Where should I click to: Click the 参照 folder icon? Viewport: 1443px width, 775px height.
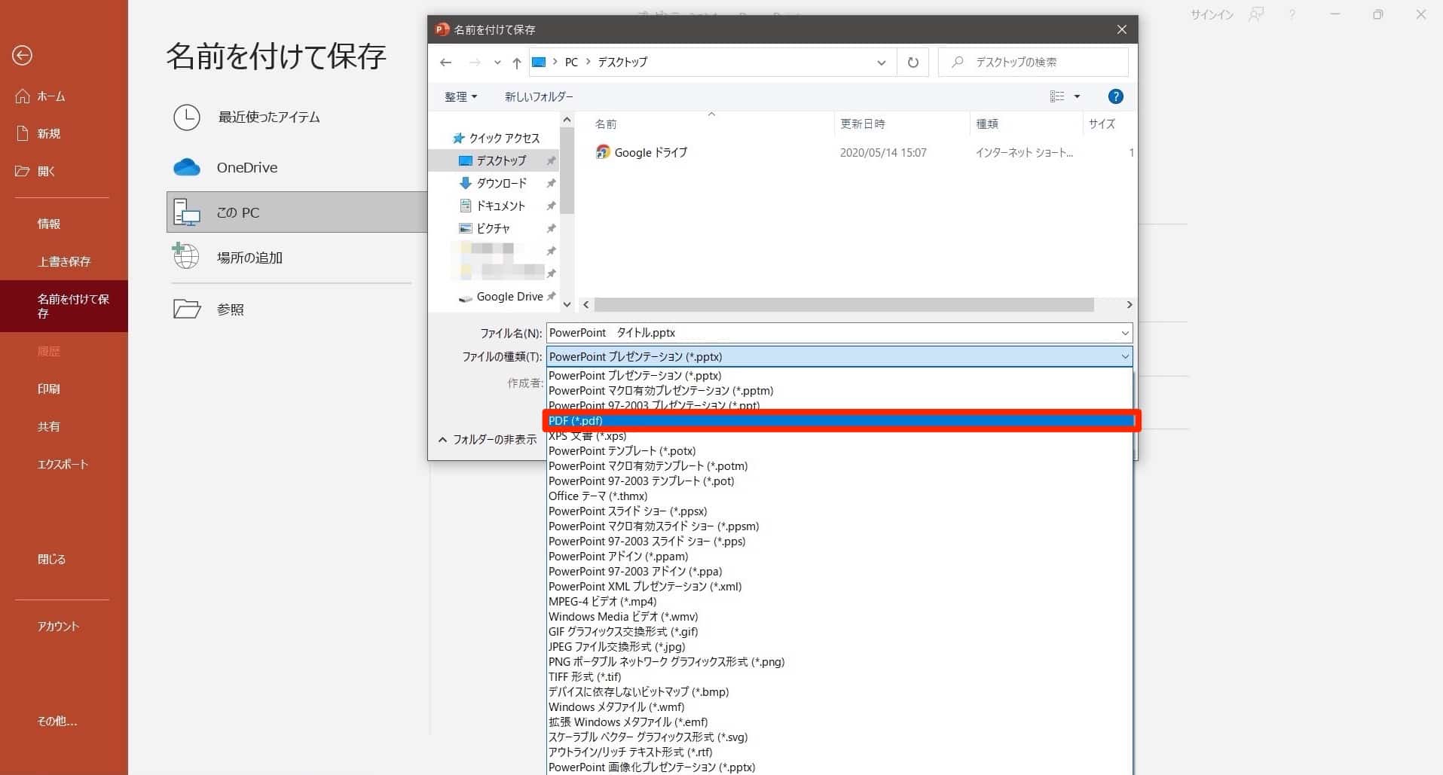[x=187, y=309]
